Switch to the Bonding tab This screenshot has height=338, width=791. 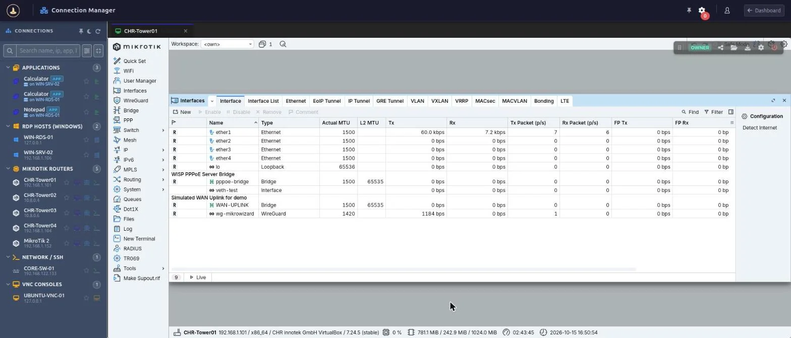[544, 101]
